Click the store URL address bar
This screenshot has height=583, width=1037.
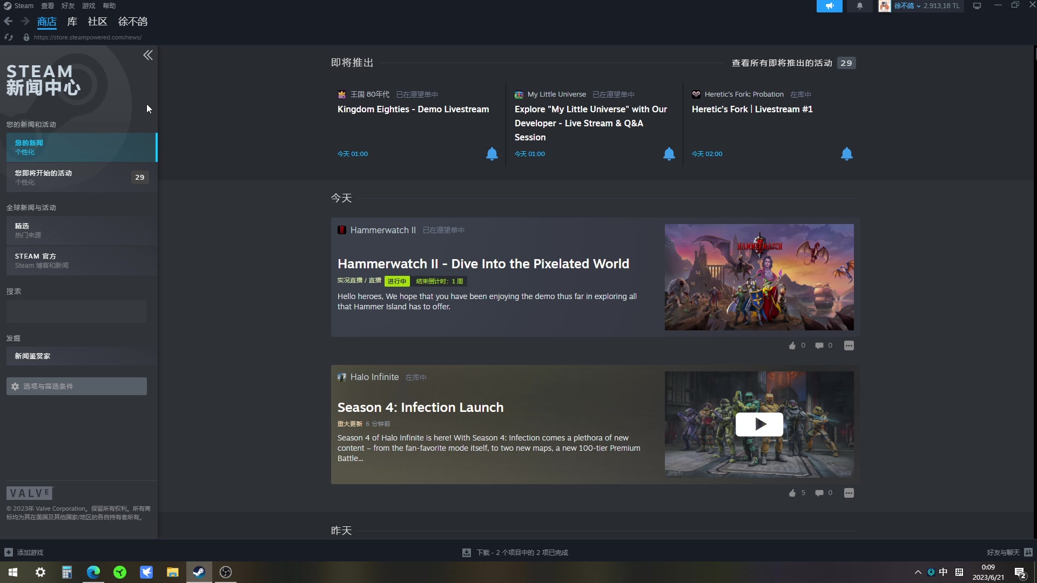87,37
